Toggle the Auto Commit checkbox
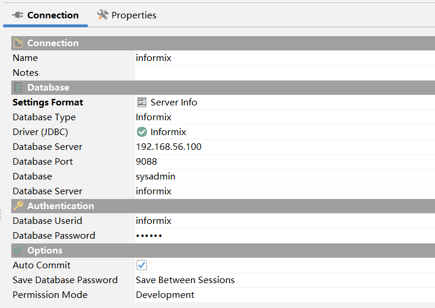 142,265
